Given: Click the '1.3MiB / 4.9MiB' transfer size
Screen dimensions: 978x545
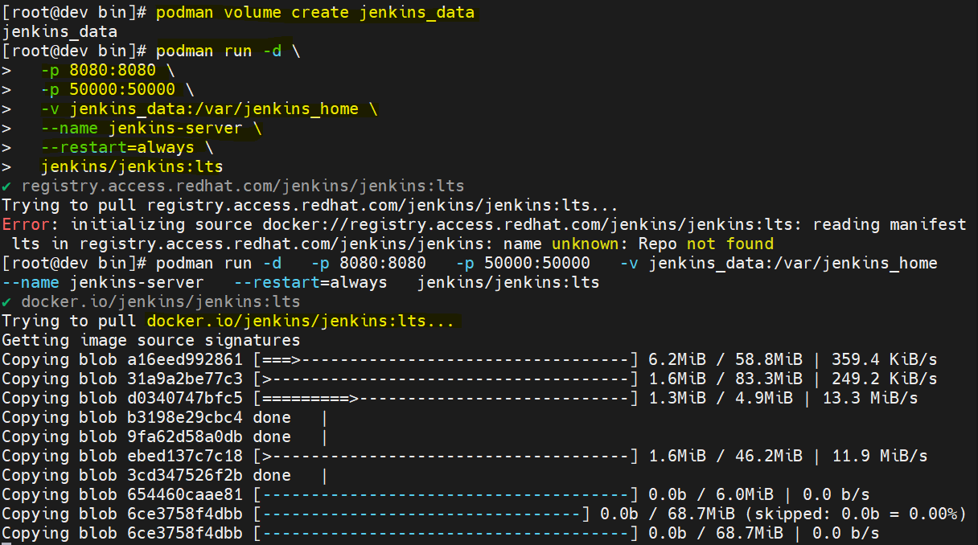Looking at the screenshot, I should click(720, 398).
